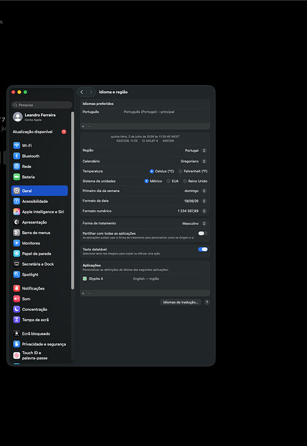Go back with the left chevron
This screenshot has width=307, height=446.
(82, 92)
